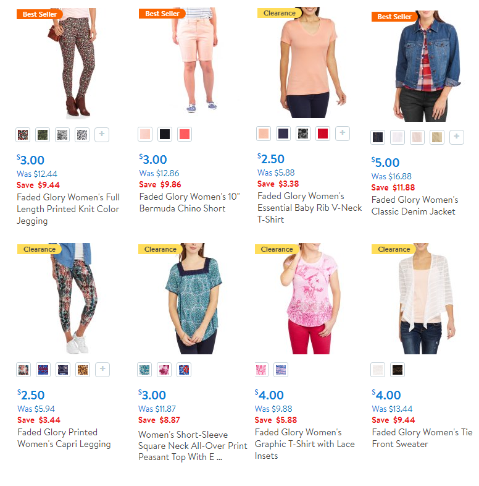The height and width of the screenshot is (486, 479).
Task: Choose leopard print swatch for Capri Legging
Action: coord(83,370)
